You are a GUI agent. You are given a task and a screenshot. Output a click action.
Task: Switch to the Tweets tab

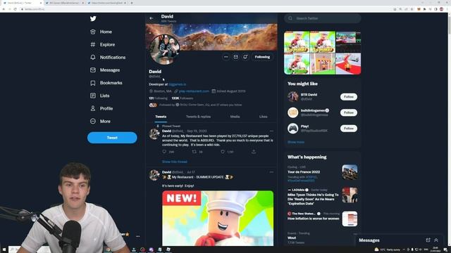(x=161, y=117)
